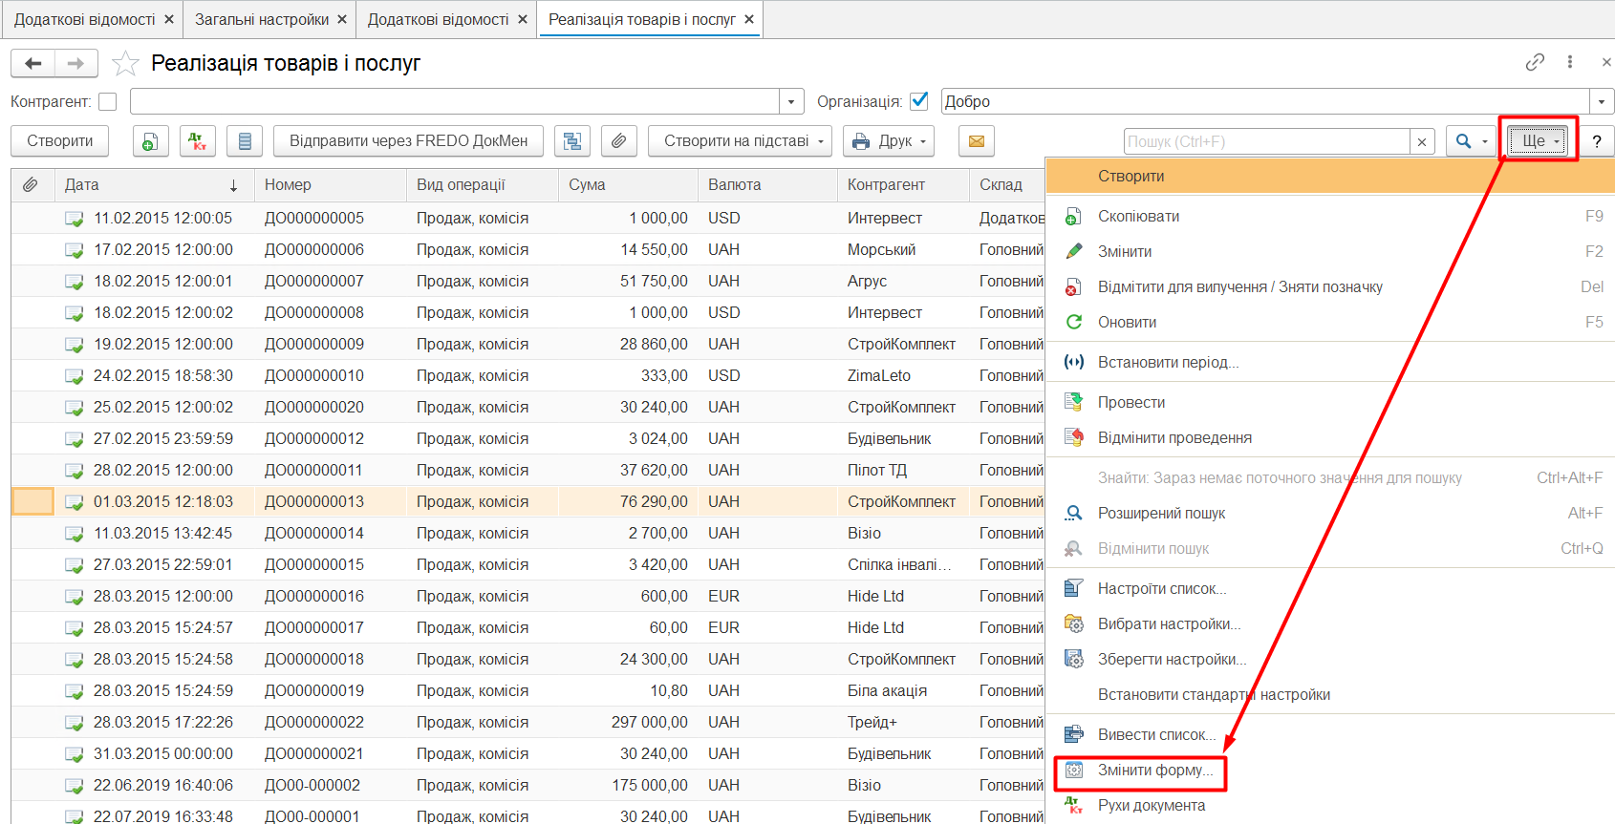This screenshot has width=1615, height=824.
Task: Clear the search field with the X
Action: tap(1422, 142)
